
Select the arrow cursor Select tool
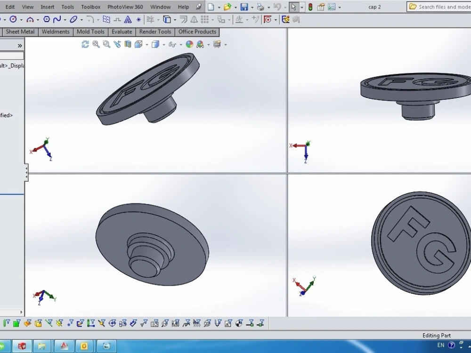coord(294,7)
